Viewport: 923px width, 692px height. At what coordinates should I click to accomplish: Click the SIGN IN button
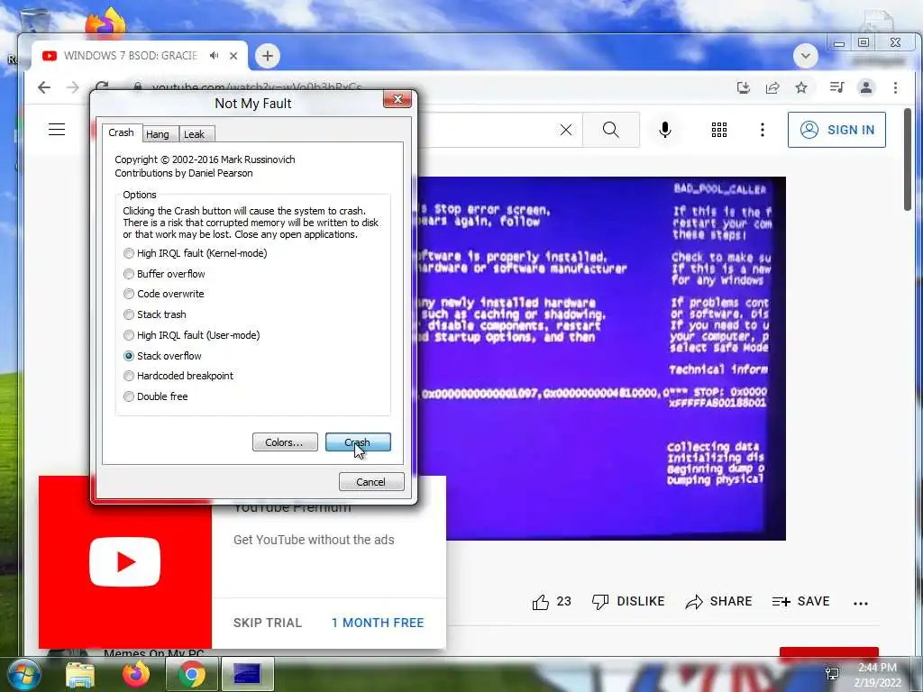click(836, 130)
